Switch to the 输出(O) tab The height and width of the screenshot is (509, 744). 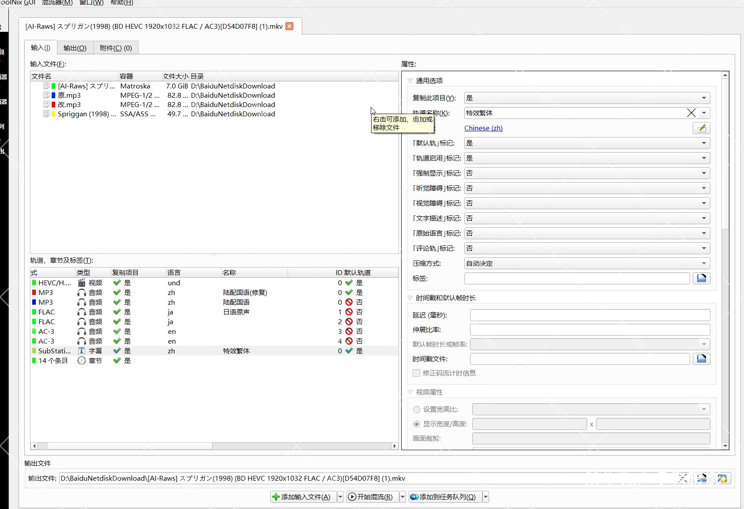pos(75,48)
